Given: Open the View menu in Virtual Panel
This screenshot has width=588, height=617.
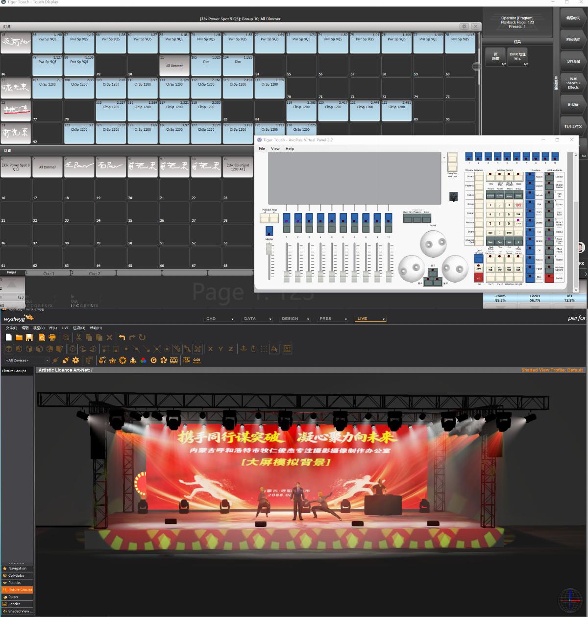Looking at the screenshot, I should (x=275, y=149).
